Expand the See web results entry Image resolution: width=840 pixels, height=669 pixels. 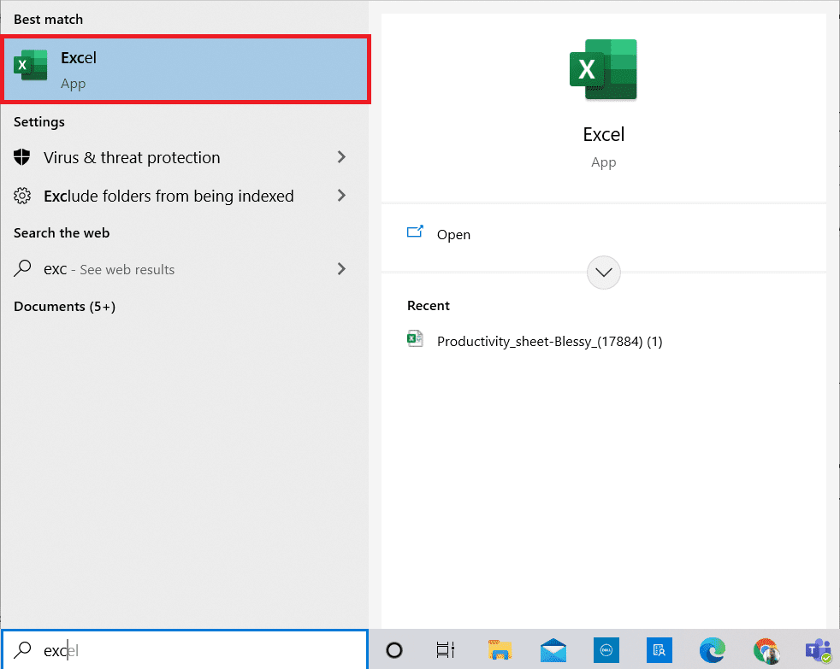tap(341, 268)
